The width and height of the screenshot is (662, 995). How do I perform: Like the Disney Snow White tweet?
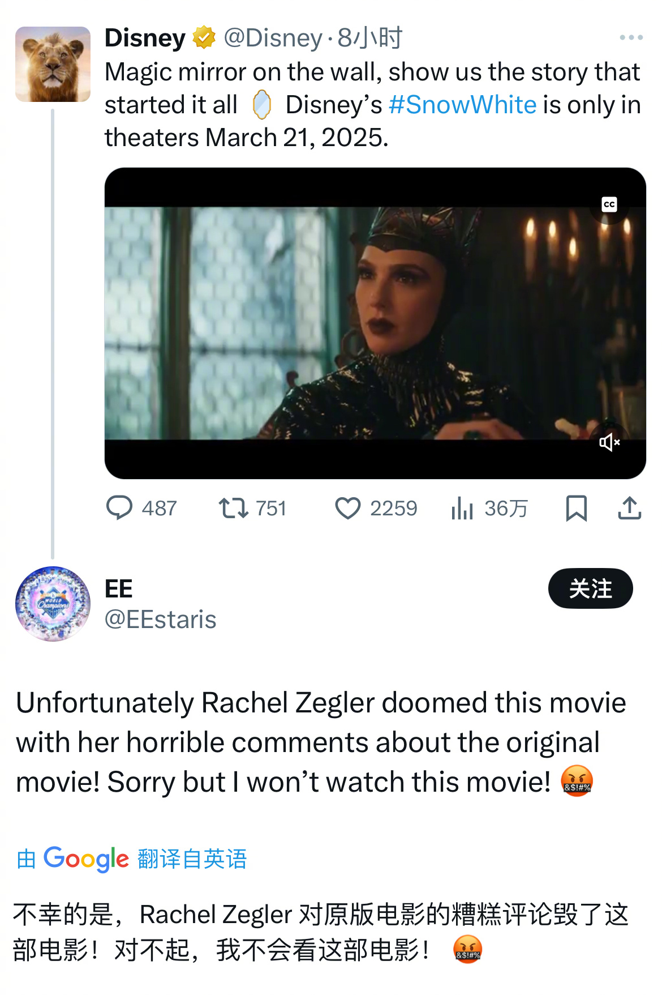(376, 508)
